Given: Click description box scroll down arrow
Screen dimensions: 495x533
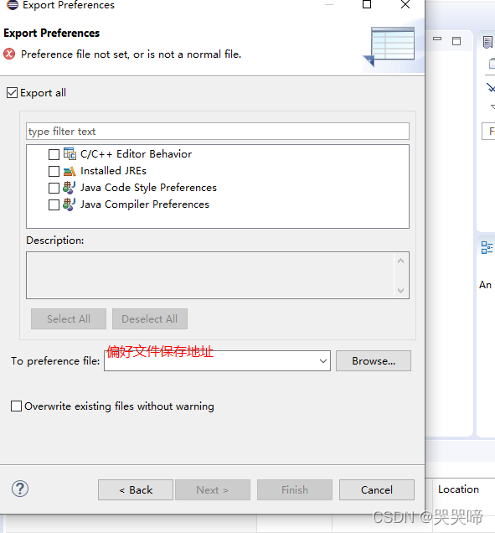Looking at the screenshot, I should point(401,290).
